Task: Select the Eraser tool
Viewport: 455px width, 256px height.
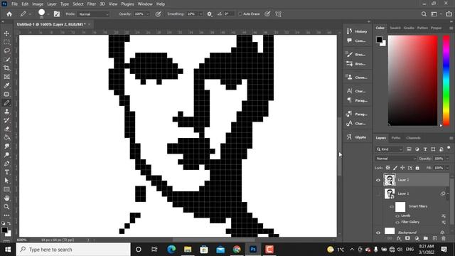Action: click(x=6, y=129)
